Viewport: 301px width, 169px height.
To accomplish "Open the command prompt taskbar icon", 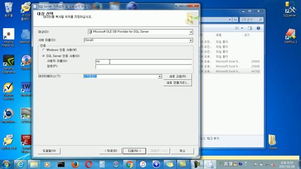I will 61,164.
